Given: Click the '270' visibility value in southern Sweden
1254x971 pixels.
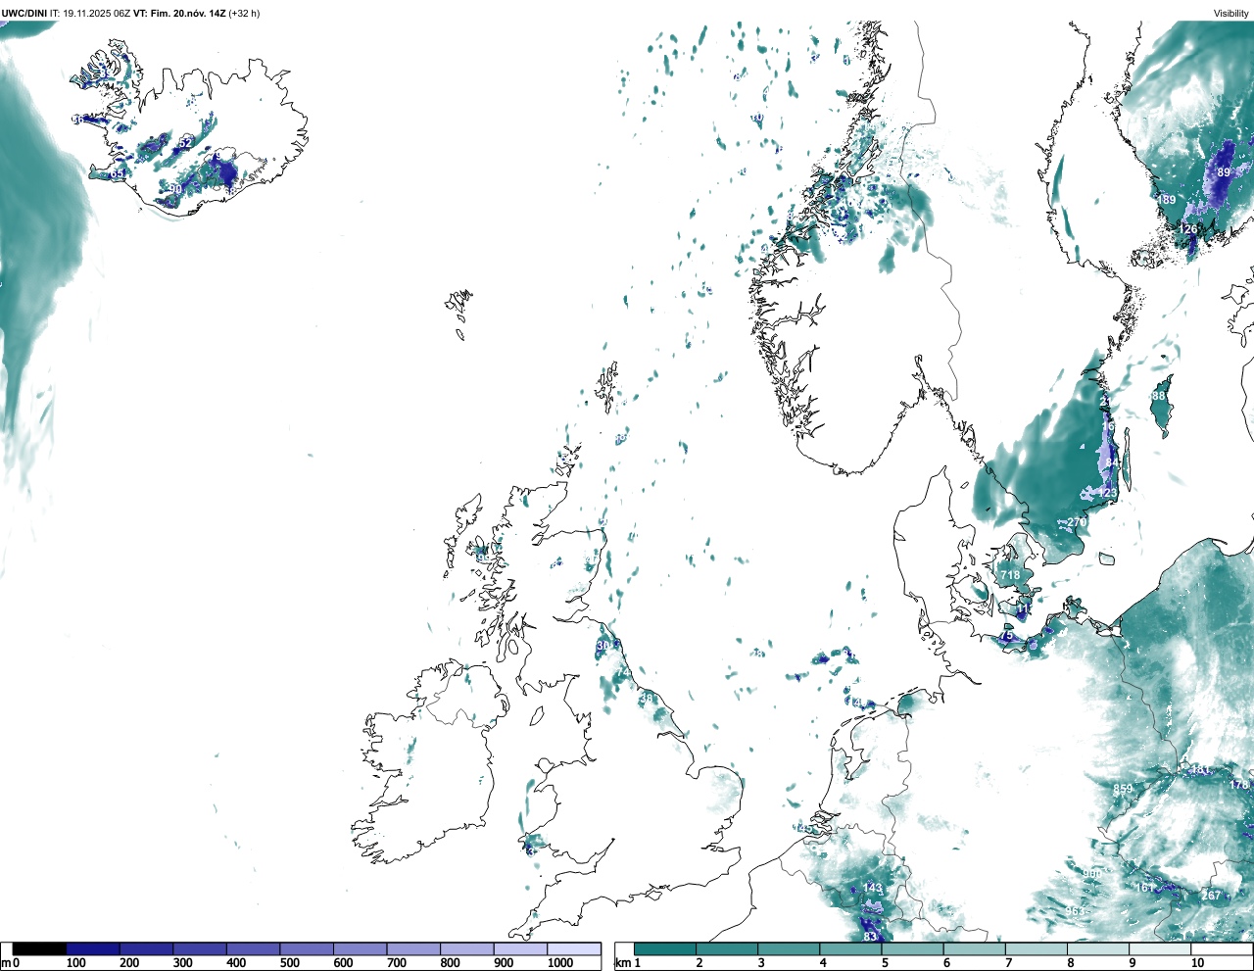Looking at the screenshot, I should pos(1077,522).
